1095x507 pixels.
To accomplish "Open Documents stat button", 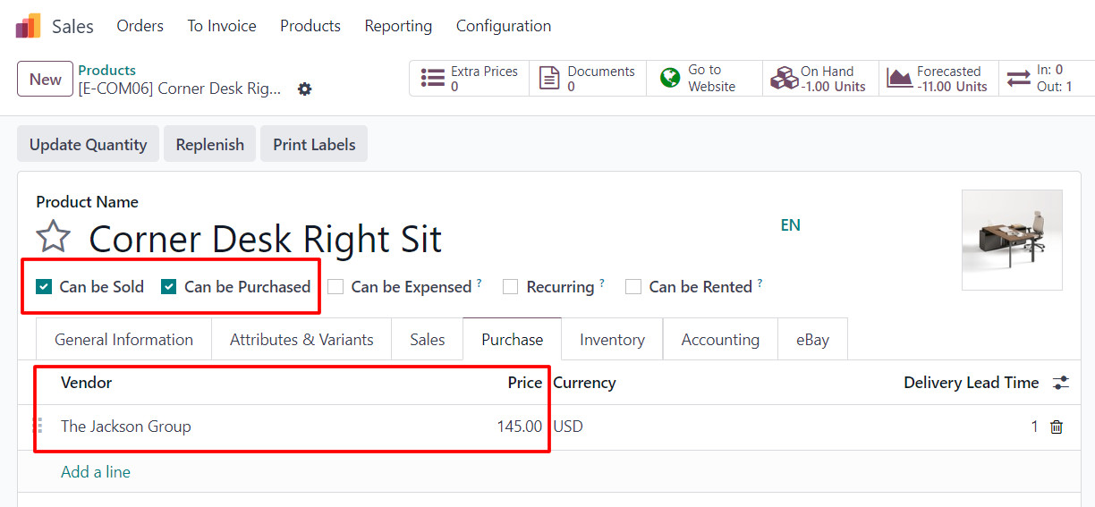I will click(x=588, y=79).
